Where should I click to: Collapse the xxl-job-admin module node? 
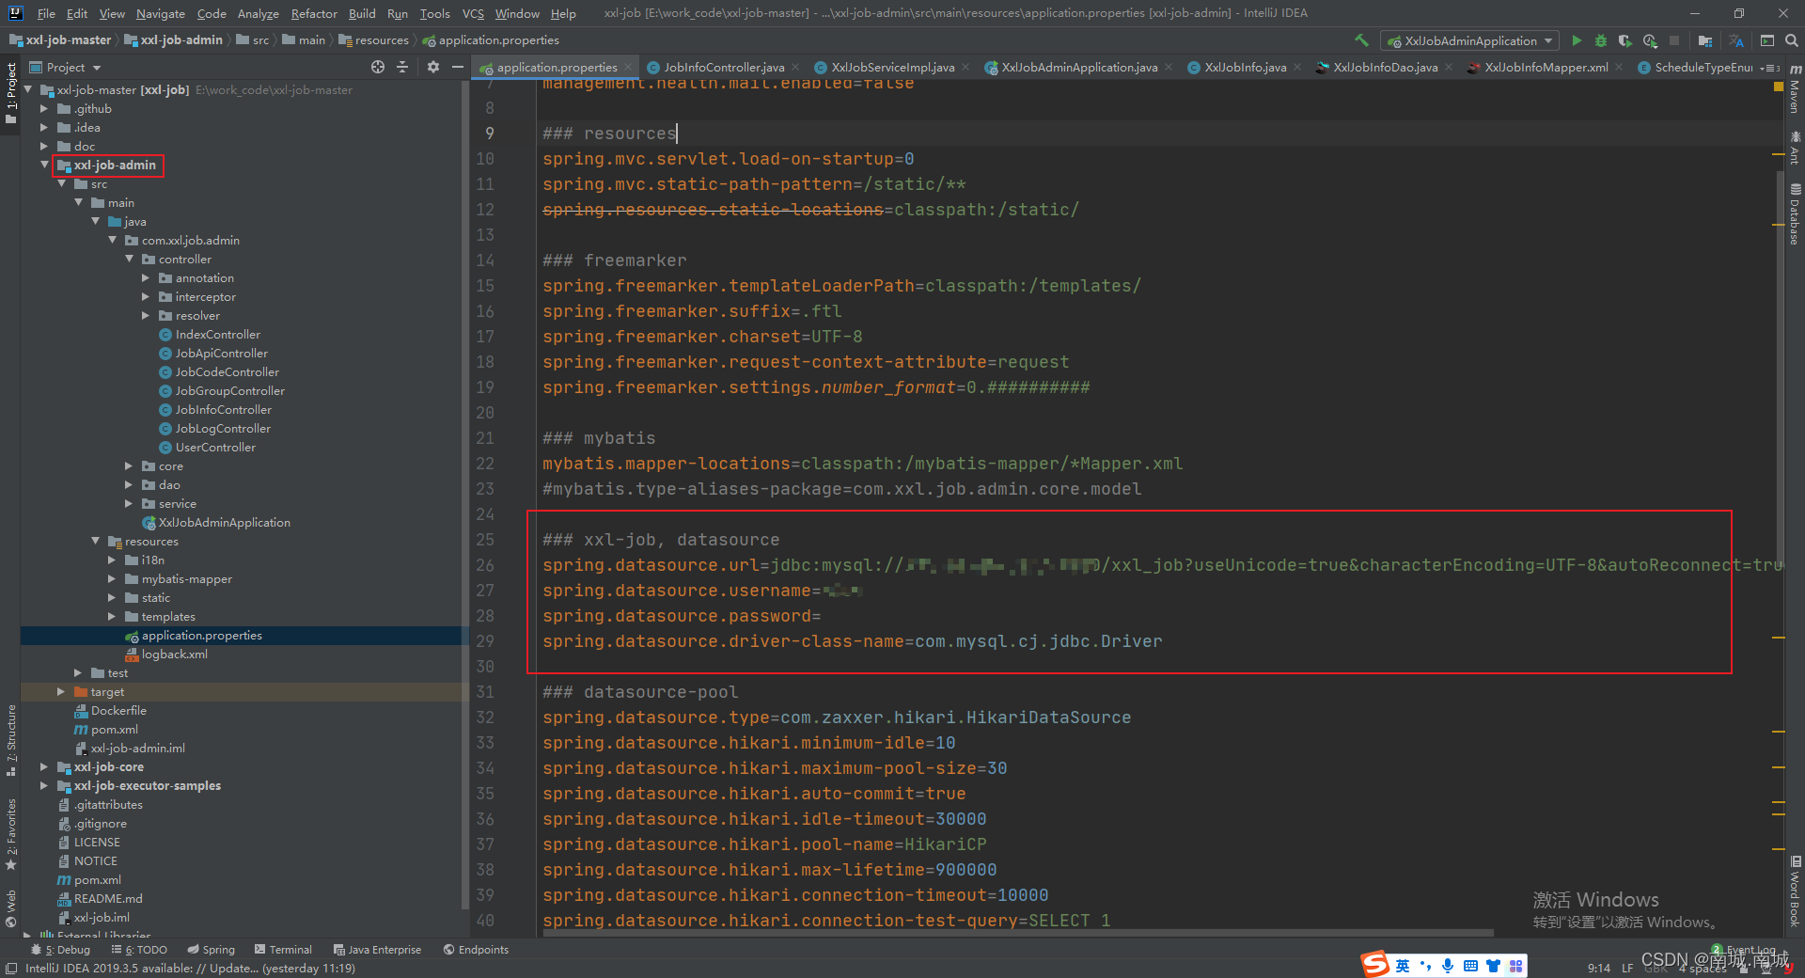click(x=44, y=165)
